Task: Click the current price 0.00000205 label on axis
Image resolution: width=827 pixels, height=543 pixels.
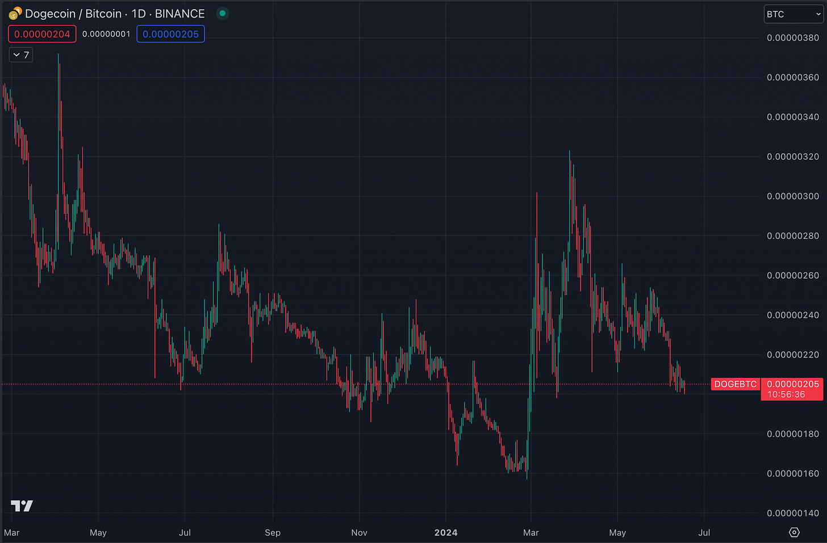Action: point(793,384)
